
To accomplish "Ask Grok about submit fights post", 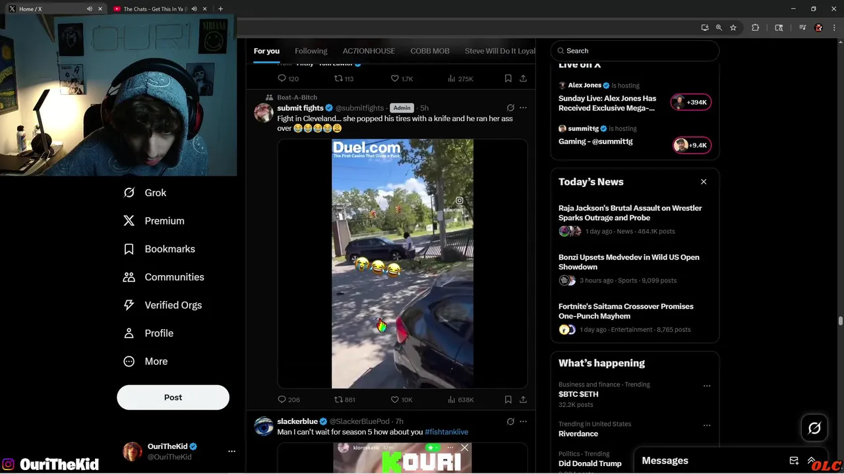I will pos(510,108).
